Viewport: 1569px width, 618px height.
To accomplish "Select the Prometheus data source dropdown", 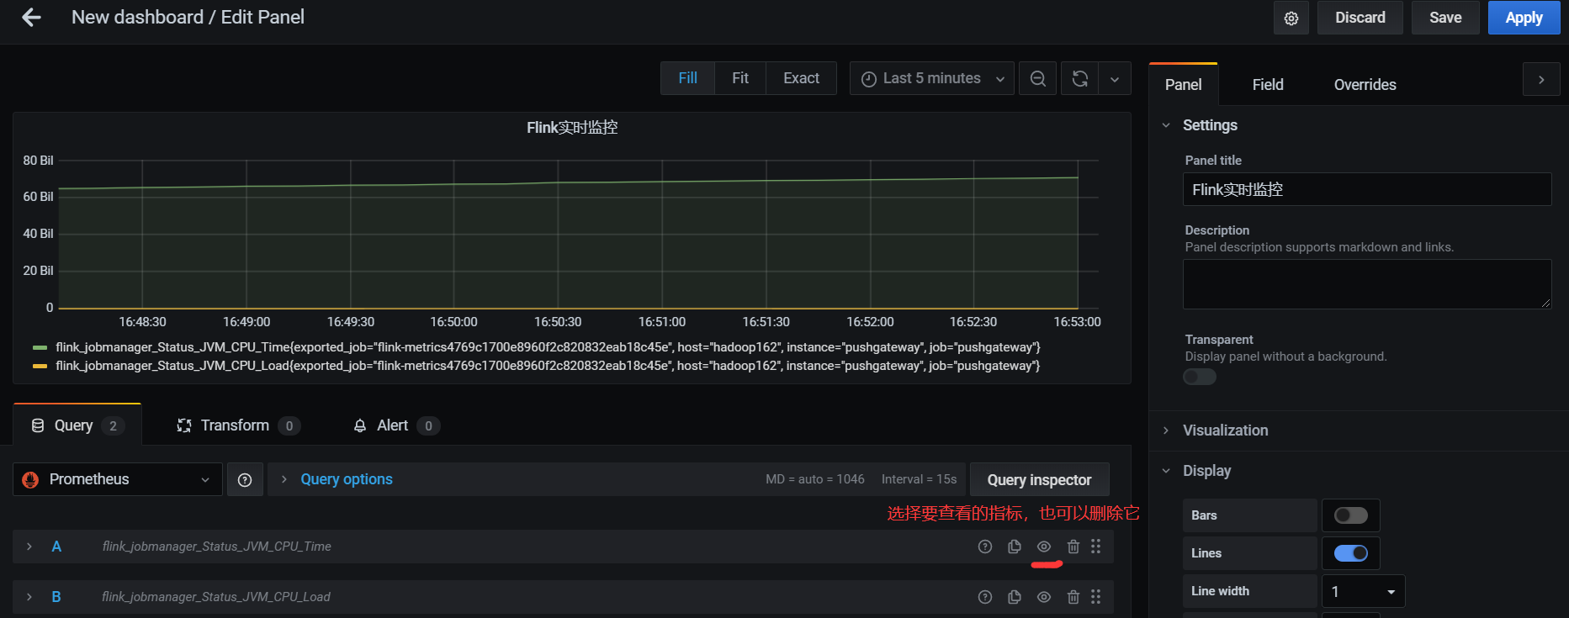I will tap(118, 479).
